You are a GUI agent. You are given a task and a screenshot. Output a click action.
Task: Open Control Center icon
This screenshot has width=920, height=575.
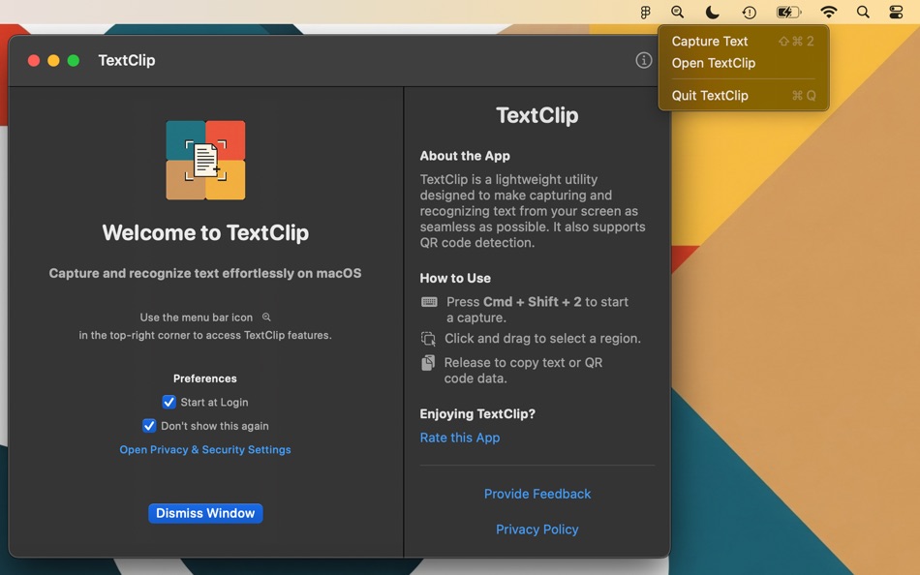(896, 13)
